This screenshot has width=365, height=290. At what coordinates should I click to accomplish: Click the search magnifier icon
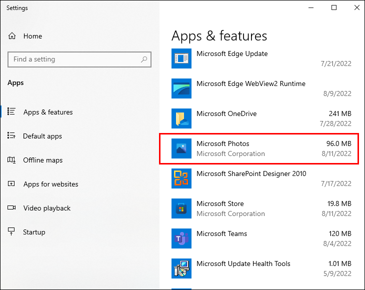(144, 59)
